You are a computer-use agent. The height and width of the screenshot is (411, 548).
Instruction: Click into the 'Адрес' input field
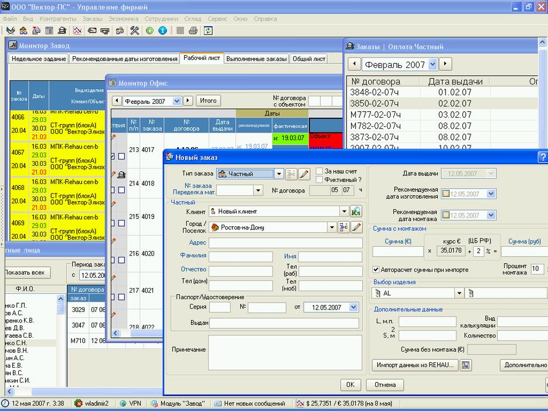(x=285, y=243)
